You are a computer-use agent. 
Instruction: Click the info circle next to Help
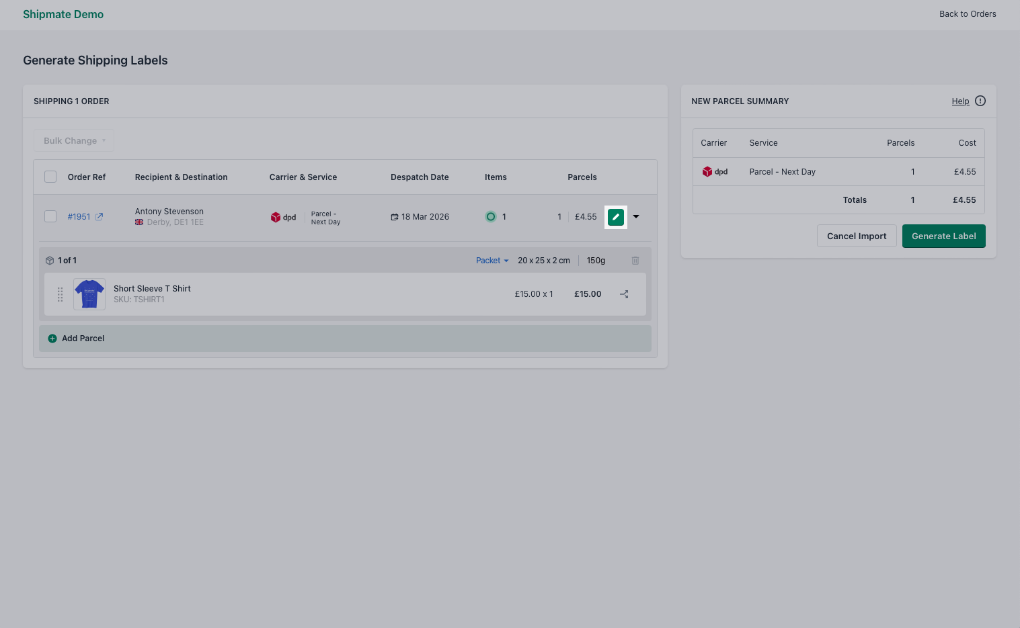click(980, 101)
